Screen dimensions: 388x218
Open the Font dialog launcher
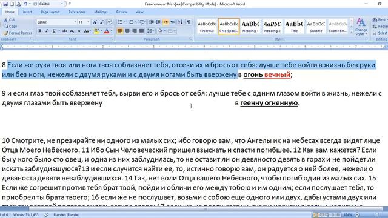pos(112,39)
